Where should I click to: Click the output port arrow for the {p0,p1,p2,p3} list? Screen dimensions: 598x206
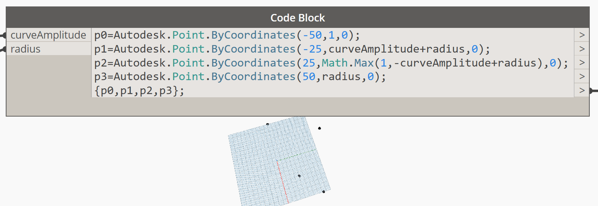582,90
